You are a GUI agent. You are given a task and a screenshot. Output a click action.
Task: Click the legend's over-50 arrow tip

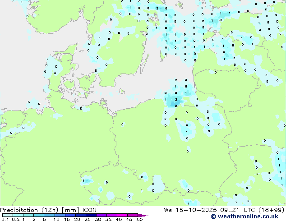[143, 215]
